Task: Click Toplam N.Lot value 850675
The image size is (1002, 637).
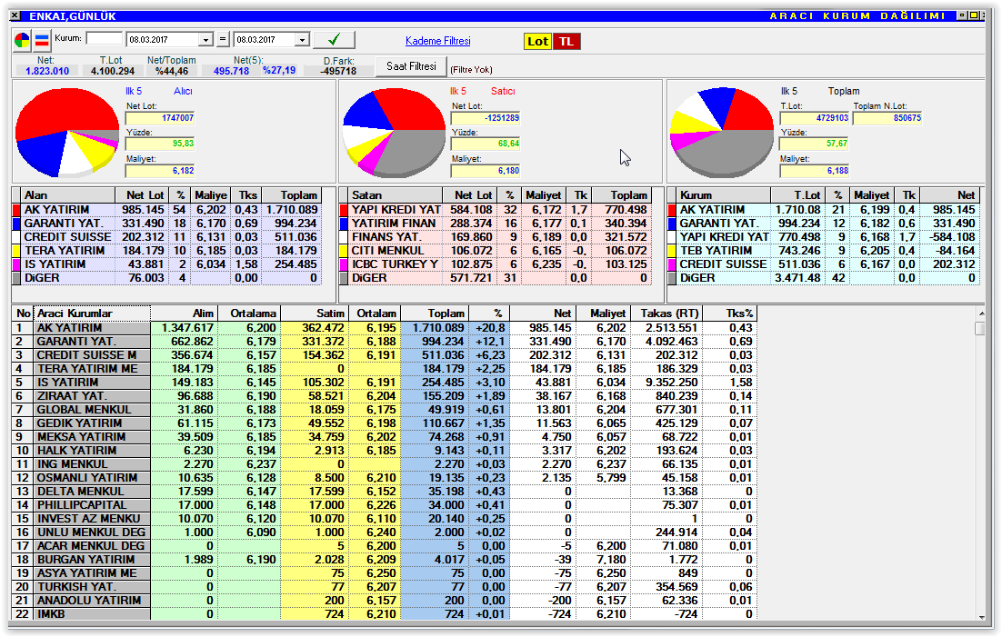Action: pos(887,118)
